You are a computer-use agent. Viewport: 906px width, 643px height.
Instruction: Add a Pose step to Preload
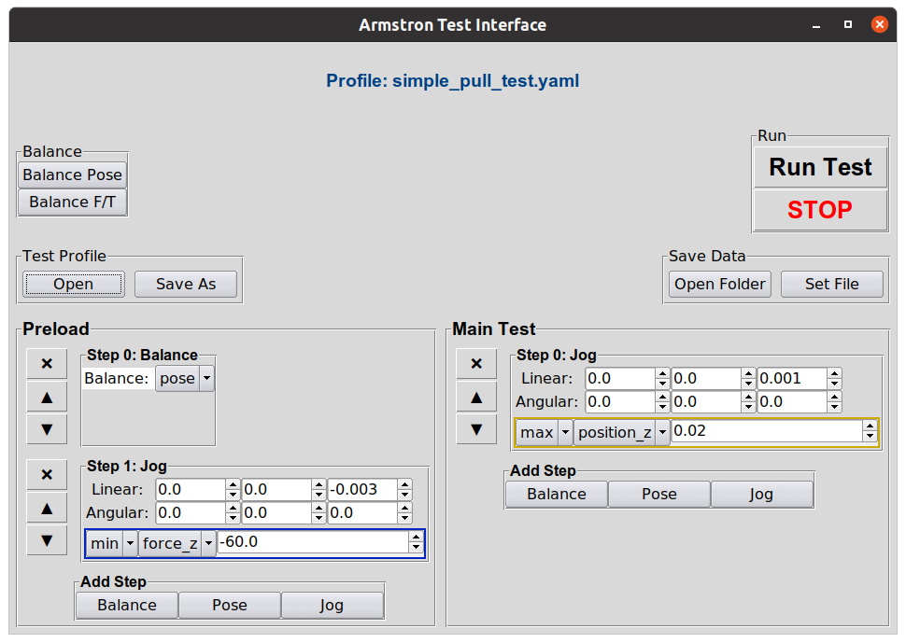tap(230, 605)
